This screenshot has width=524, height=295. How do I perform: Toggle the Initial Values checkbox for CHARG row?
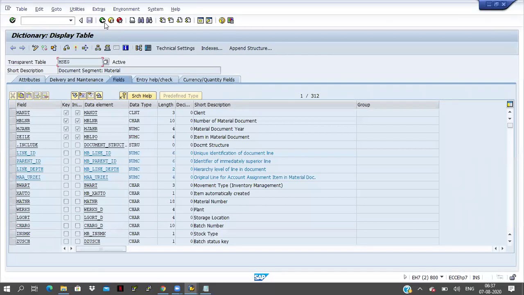77,226
